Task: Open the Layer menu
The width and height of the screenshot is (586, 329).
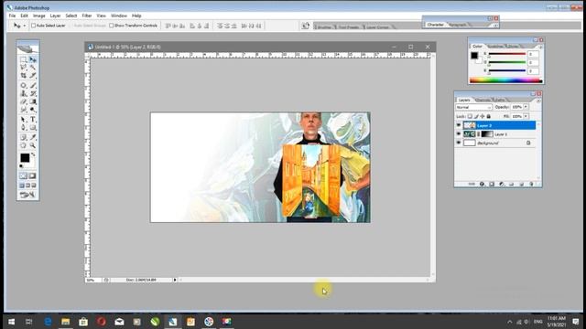Action: [x=55, y=16]
